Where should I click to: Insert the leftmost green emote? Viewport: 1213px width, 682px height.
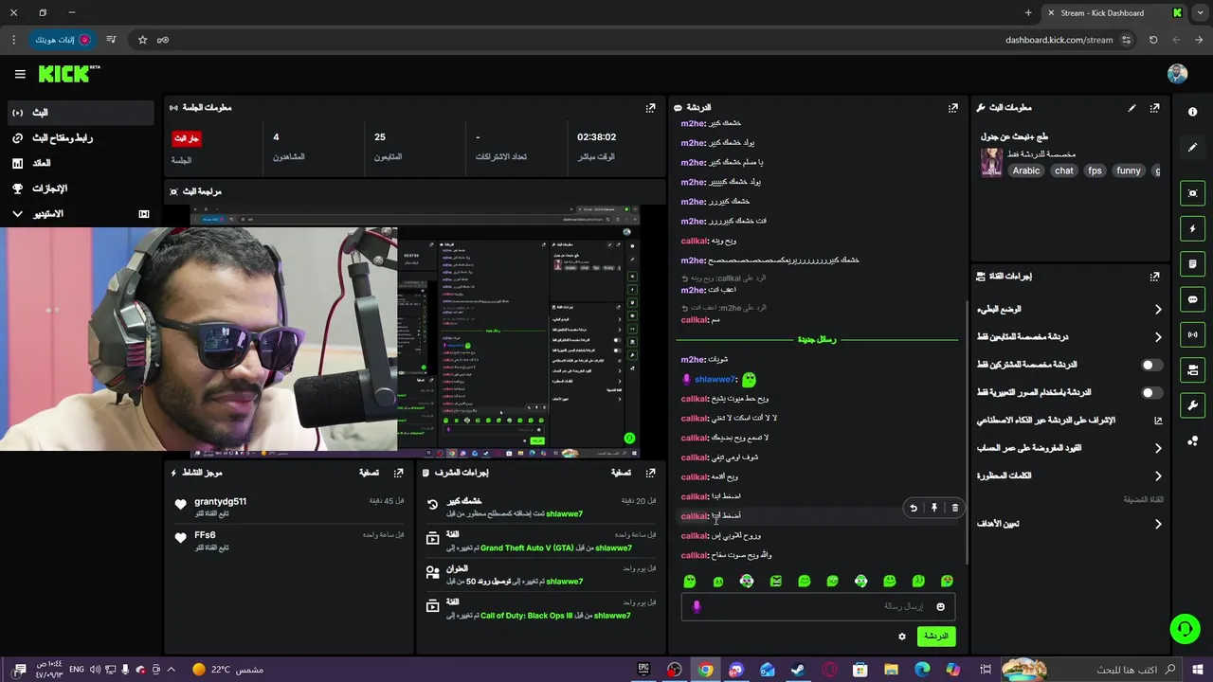point(690,581)
